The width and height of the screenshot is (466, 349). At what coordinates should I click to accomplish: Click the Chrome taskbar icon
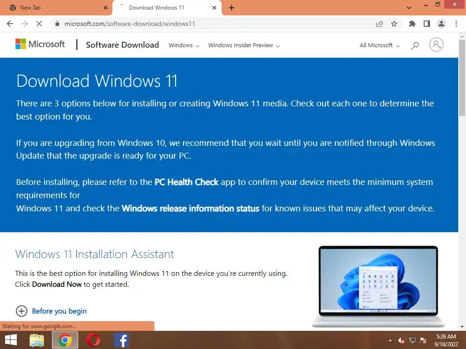coord(65,340)
